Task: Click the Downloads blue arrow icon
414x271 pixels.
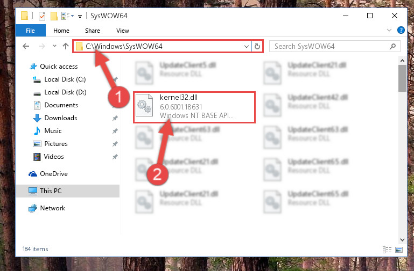Action: (37, 118)
